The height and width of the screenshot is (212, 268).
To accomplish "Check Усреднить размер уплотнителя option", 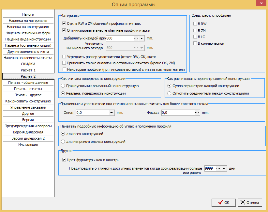I will click(x=64, y=57).
